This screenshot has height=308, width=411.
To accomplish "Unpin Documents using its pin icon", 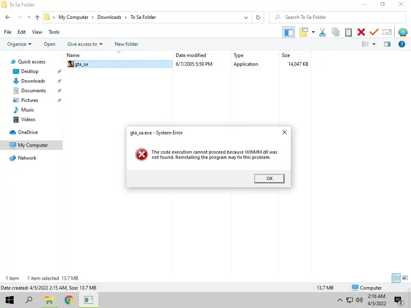I will (x=59, y=91).
